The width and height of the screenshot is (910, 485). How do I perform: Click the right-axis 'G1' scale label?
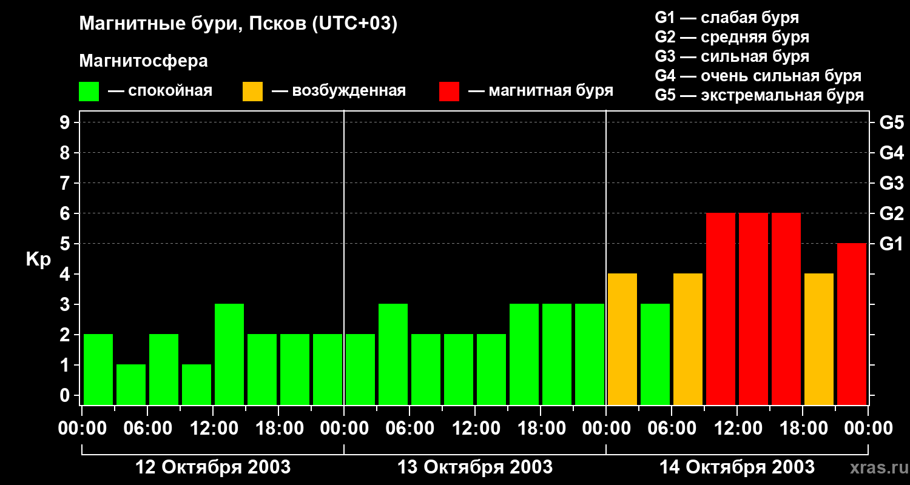(891, 244)
